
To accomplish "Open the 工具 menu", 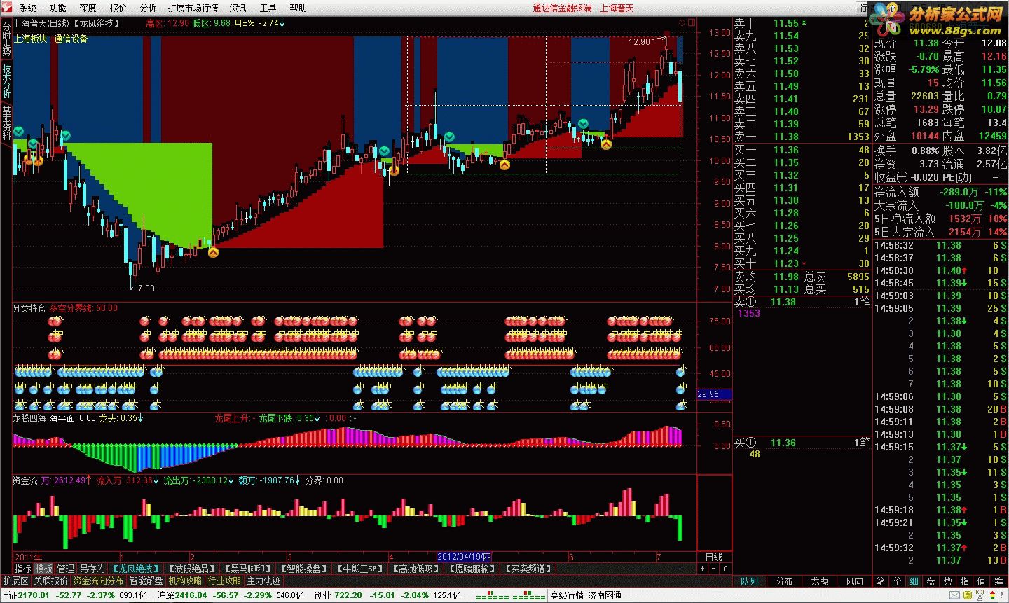I will pos(268,8).
